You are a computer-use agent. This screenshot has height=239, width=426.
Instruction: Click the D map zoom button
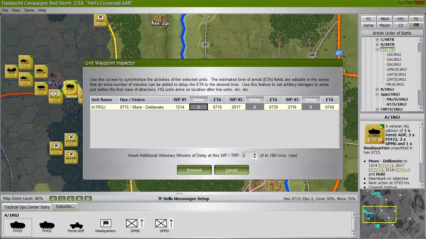88,199
